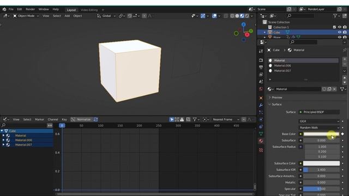Toggle X-ray mode in the viewport

(226, 16)
